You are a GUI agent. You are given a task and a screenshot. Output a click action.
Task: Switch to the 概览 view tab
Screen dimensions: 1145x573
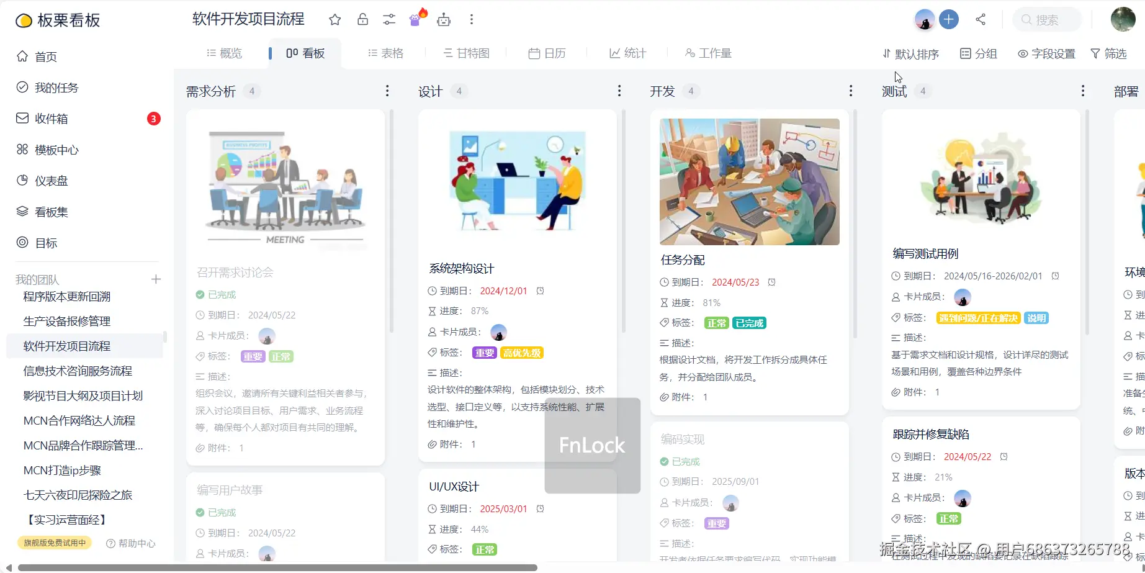tap(225, 53)
